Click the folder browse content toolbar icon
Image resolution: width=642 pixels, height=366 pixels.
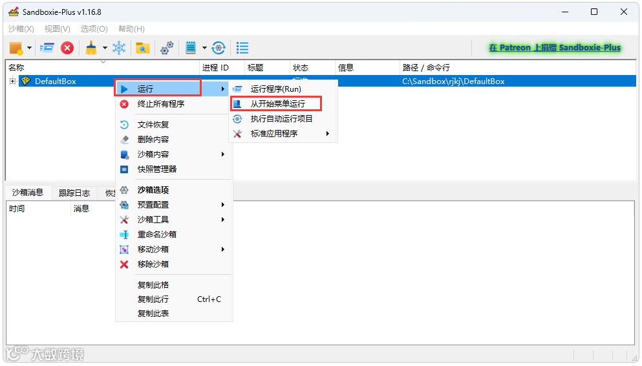point(142,48)
